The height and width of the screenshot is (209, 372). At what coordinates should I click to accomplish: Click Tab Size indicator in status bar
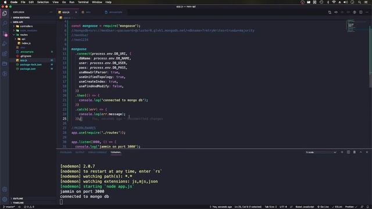coord(270,207)
